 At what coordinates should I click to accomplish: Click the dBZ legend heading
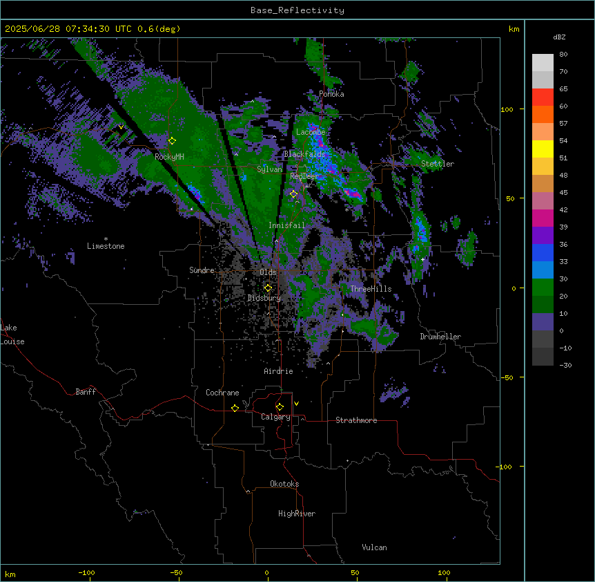pos(559,37)
